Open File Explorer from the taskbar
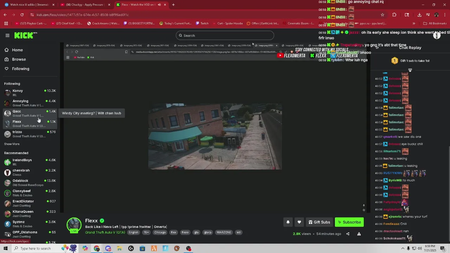The width and height of the screenshot is (450, 253). coord(120,248)
